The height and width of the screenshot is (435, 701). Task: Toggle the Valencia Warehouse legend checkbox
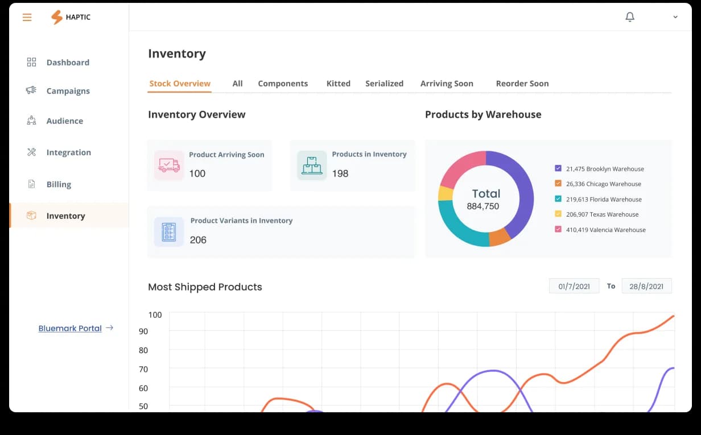point(558,230)
